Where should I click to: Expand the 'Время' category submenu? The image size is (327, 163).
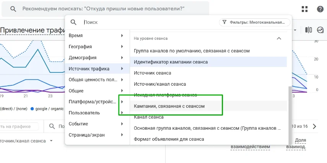122,36
